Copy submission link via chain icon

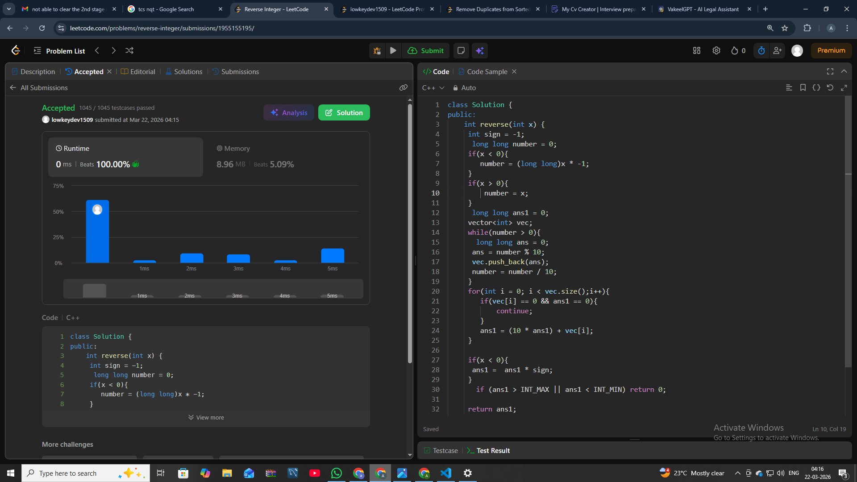pos(403,87)
